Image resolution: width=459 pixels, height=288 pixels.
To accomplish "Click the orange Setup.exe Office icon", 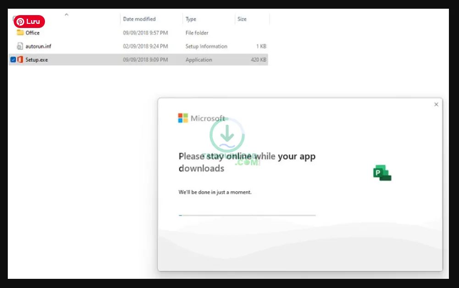I will click(20, 60).
